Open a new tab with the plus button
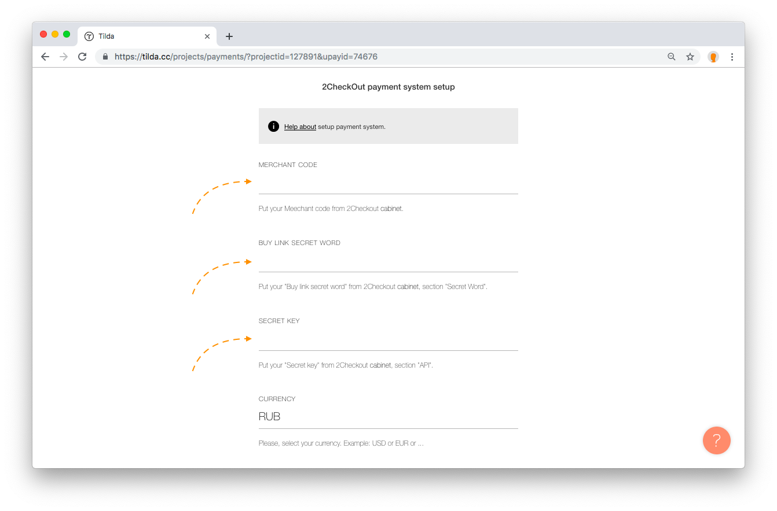The width and height of the screenshot is (777, 511). [229, 36]
